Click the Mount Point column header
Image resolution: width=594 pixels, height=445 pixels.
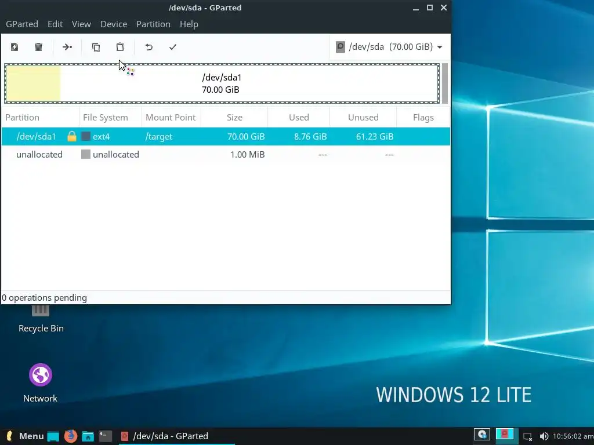[171, 117]
